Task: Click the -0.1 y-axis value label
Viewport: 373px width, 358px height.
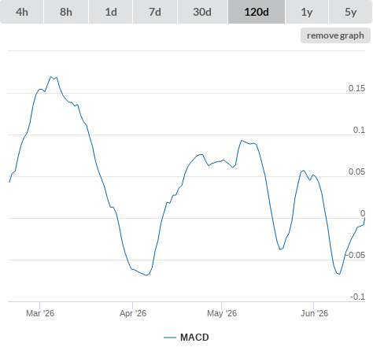Action: click(x=357, y=297)
